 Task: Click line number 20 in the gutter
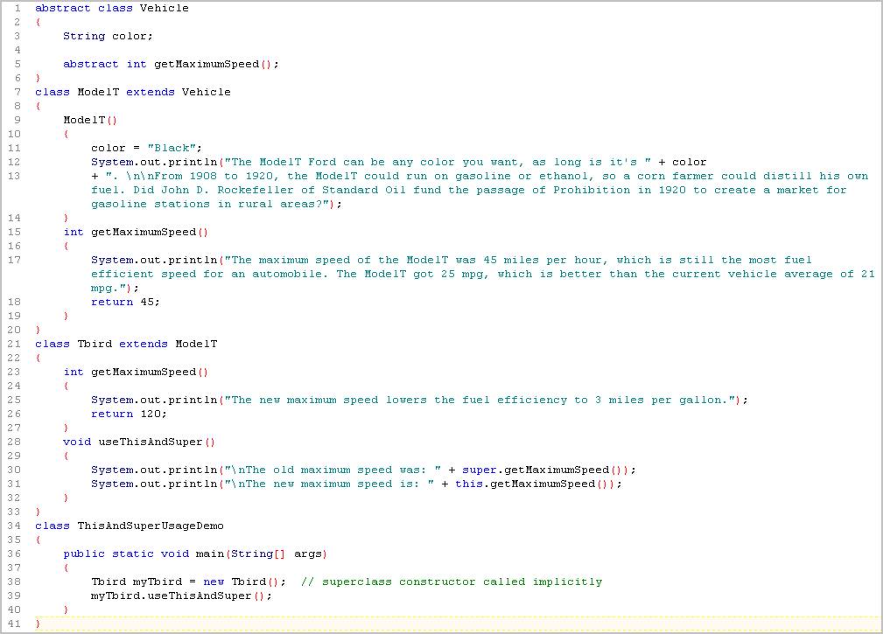[x=14, y=331]
